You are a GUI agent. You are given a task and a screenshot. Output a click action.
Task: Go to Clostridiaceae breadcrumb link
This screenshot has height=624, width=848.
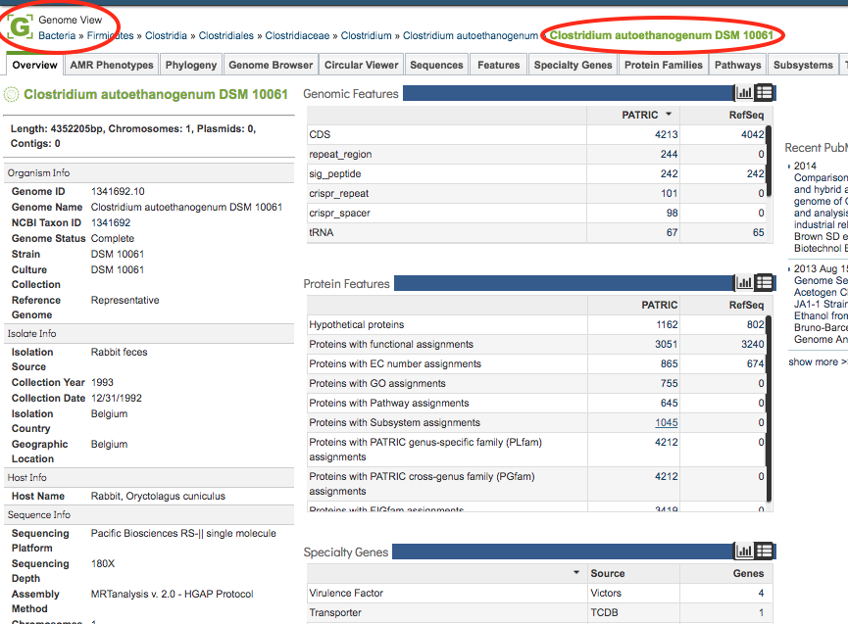tap(297, 35)
